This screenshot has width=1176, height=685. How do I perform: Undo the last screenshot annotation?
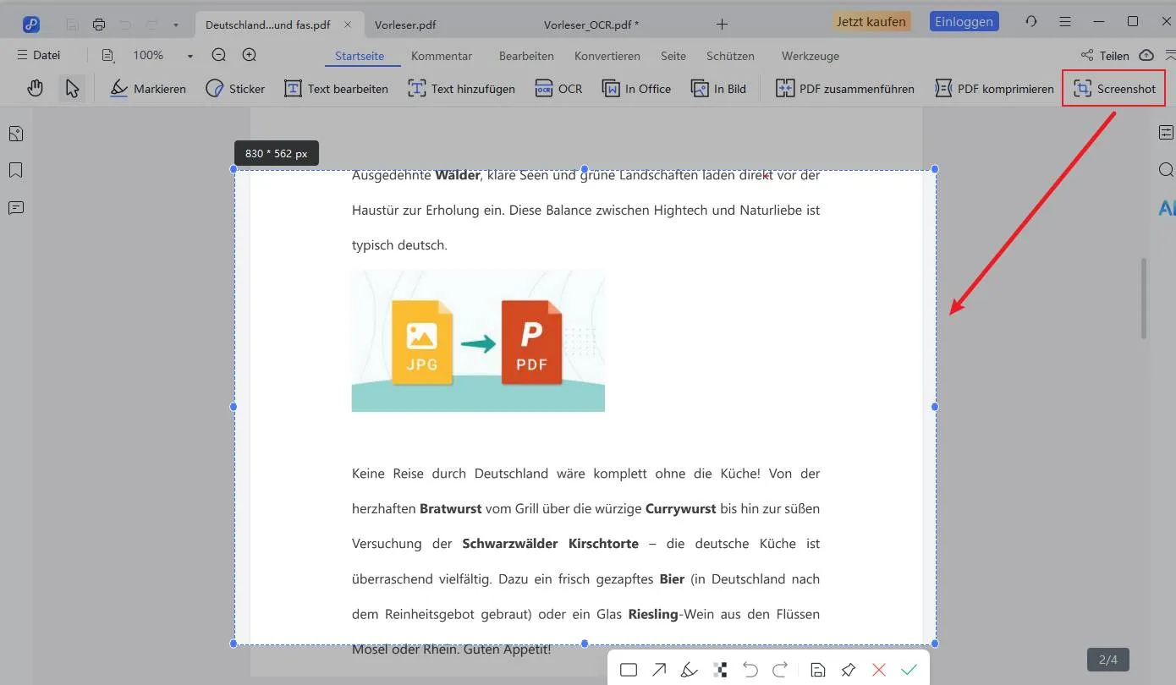(750, 670)
